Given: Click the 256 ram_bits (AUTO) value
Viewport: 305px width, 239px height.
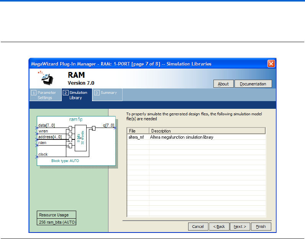Looking at the screenshot, I should pyautogui.click(x=57, y=222).
